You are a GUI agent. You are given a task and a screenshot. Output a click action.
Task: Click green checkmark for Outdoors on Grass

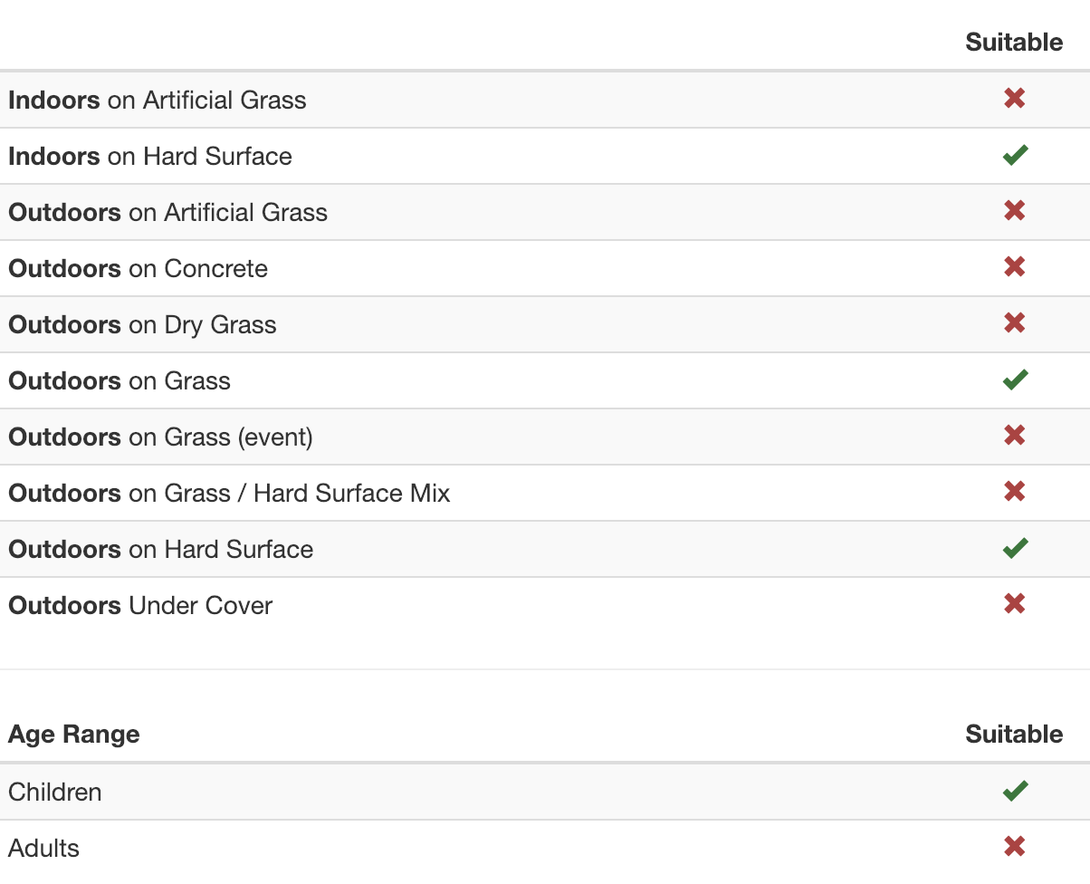click(1015, 380)
